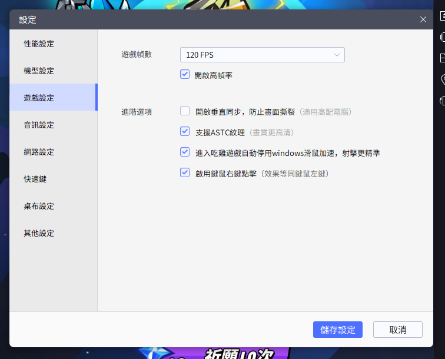Click the 儲存設定 button

coord(338,330)
